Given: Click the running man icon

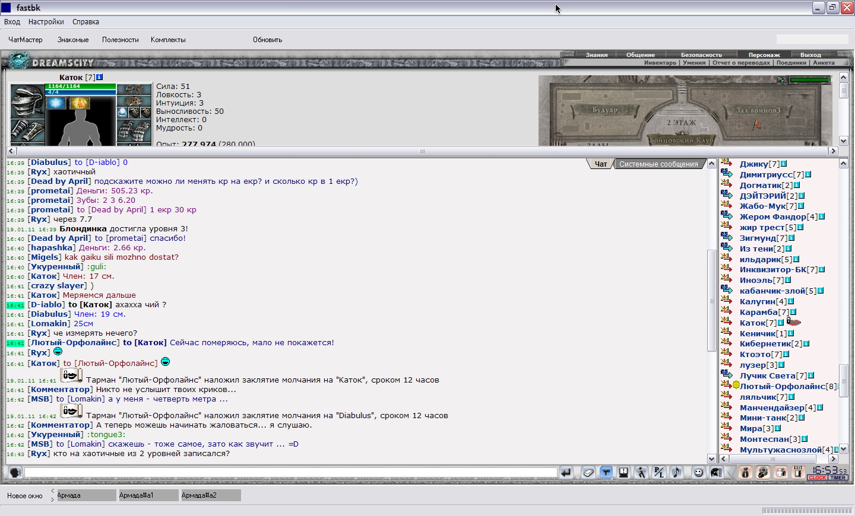Looking at the screenshot, I should point(641,473).
